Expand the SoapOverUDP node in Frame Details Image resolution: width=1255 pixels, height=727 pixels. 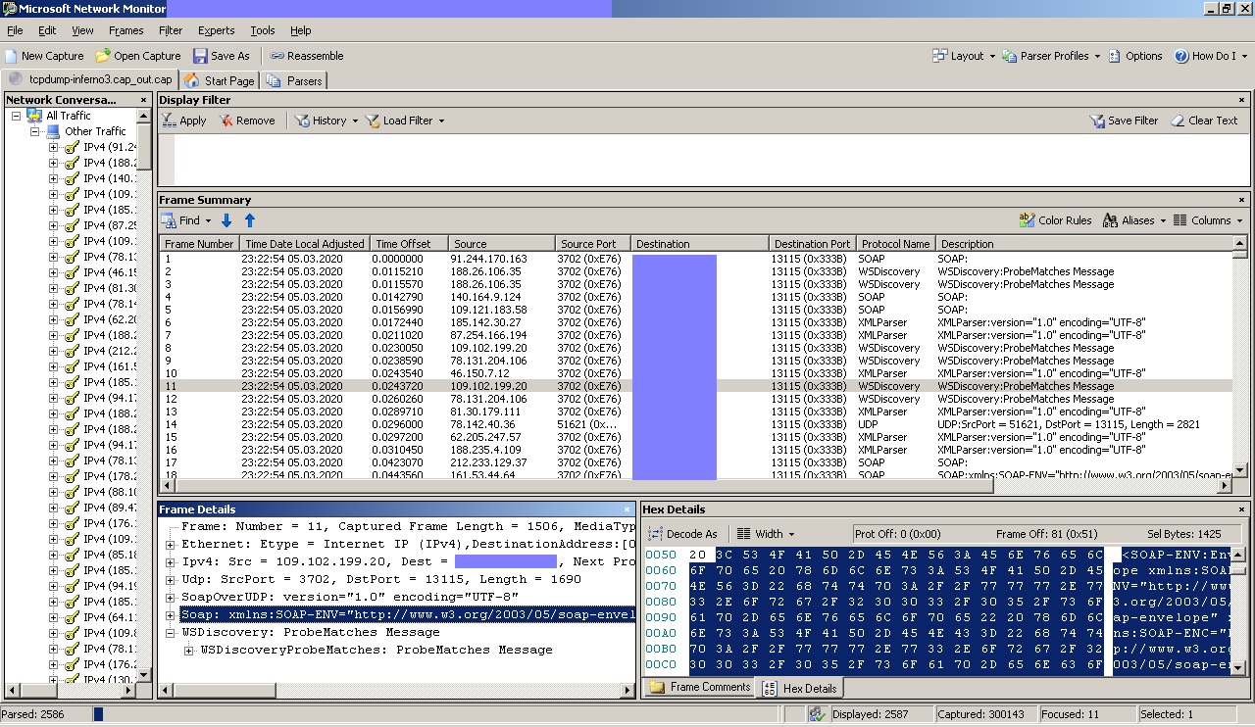pyautogui.click(x=170, y=598)
